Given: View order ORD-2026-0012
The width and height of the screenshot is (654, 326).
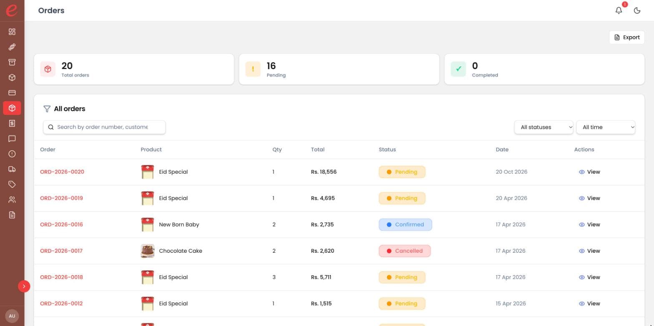Looking at the screenshot, I should [x=589, y=304].
